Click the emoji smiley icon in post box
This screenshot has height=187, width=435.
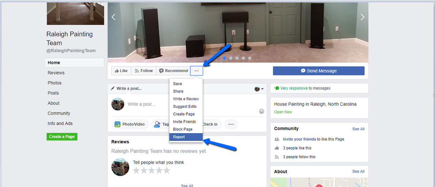click(x=261, y=111)
